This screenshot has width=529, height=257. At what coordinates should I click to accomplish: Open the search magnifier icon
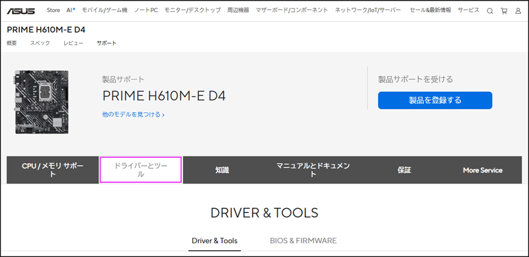point(490,11)
